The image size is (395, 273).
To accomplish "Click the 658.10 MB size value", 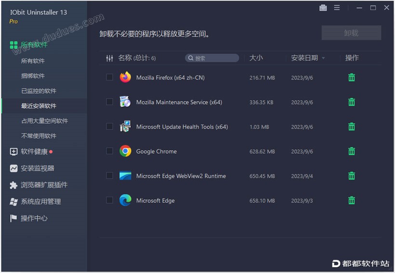I will coord(262,201).
